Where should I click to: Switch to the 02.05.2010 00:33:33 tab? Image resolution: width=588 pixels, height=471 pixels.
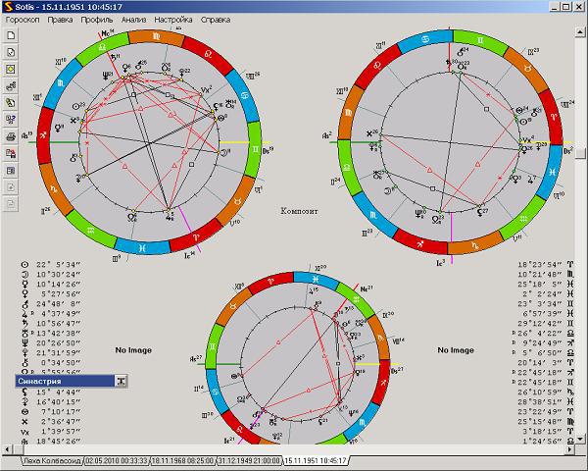pos(116,459)
